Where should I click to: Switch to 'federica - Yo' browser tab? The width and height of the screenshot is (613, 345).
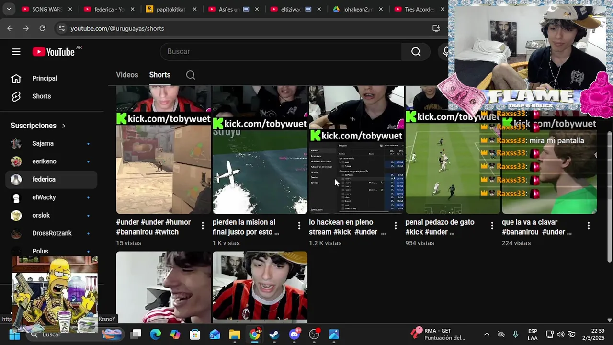coord(109,9)
